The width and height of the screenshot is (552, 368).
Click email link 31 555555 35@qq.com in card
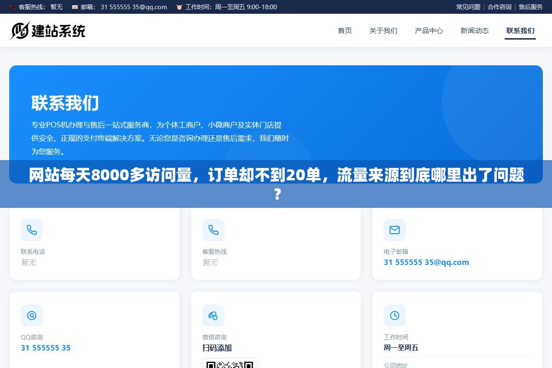point(426,262)
